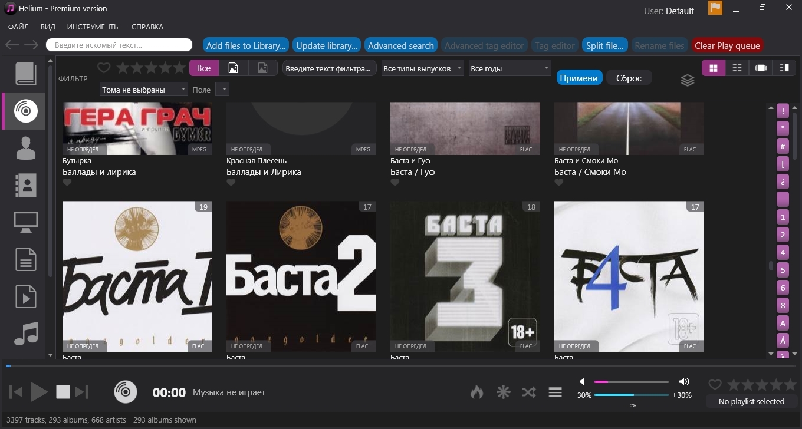Open the Все годы dropdown

coord(510,68)
